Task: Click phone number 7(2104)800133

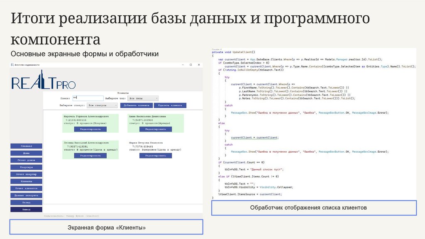Action: tap(76, 120)
